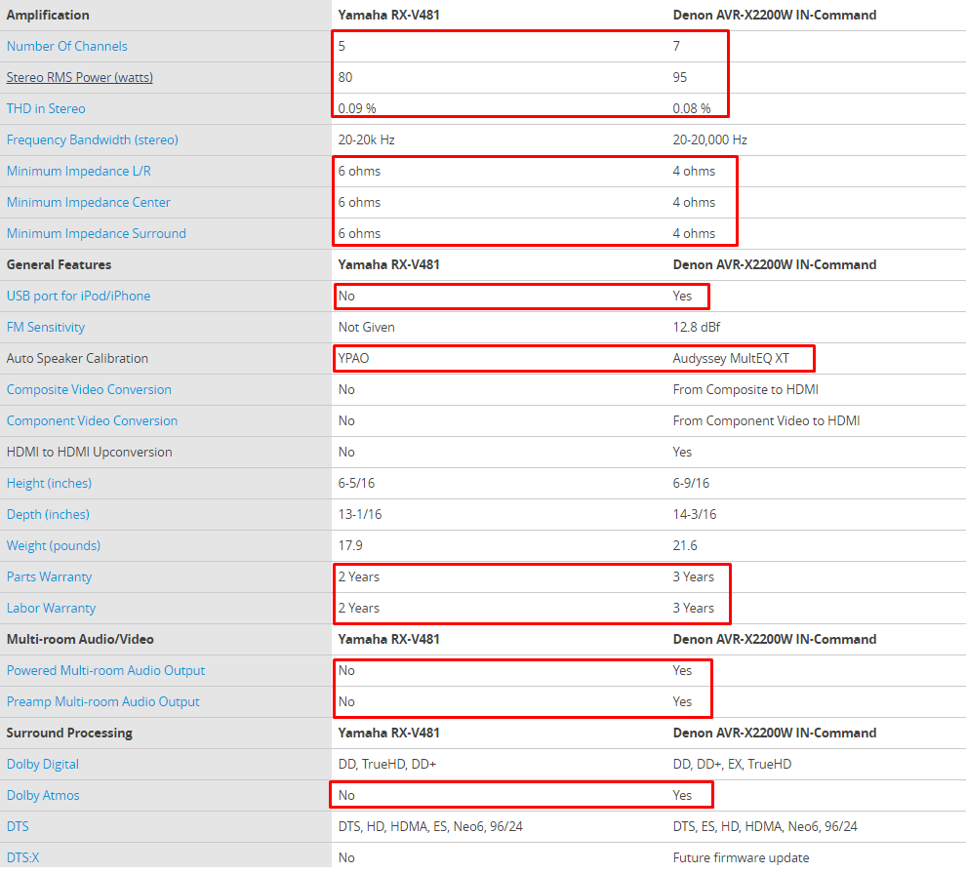Click the Yamaha channel count value 5
Viewport: 966px width, 873px height.
pos(342,46)
